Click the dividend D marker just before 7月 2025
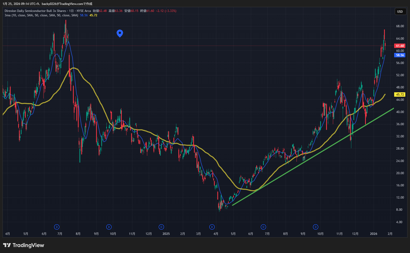This screenshot has height=253, width=410. pyautogui.click(x=263, y=227)
